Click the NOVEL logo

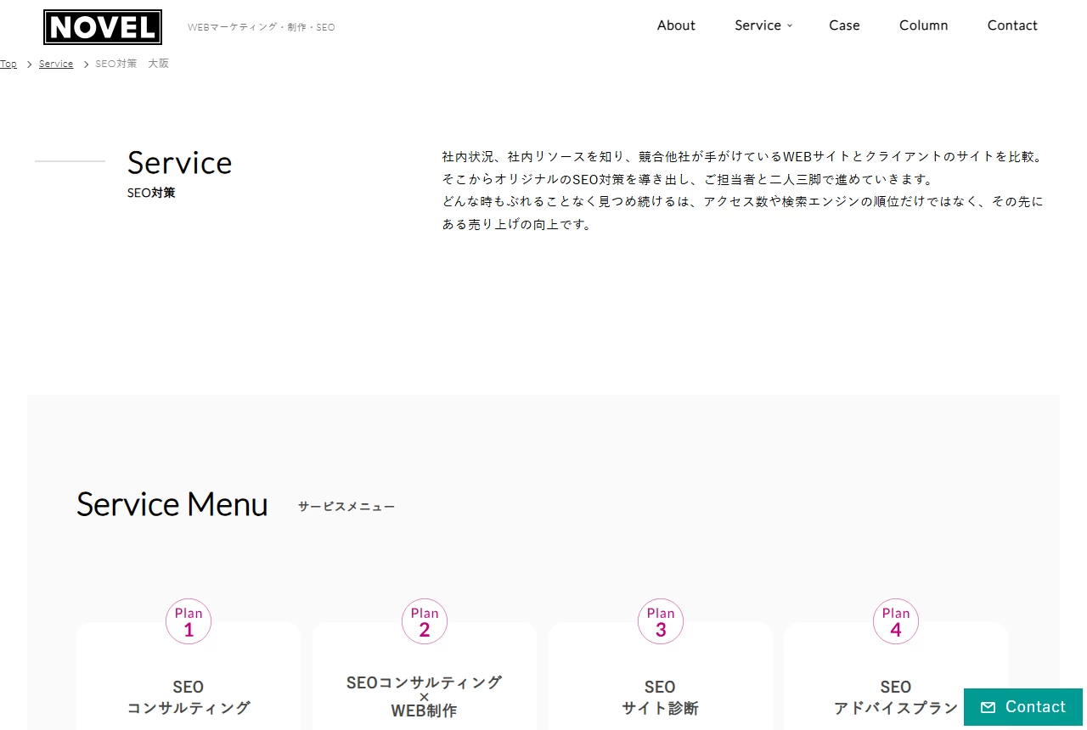click(103, 27)
